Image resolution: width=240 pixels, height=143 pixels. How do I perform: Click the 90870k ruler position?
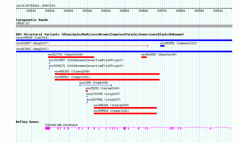click(162, 11)
